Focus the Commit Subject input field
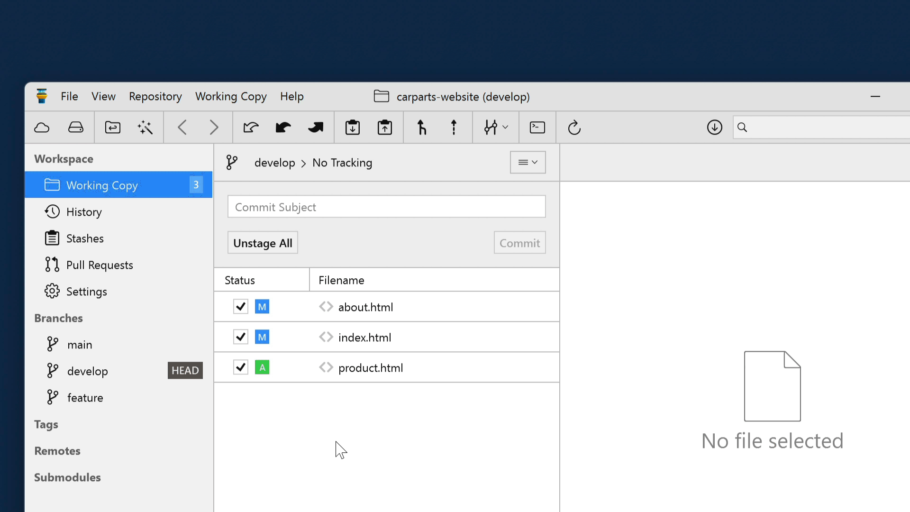This screenshot has height=512, width=910. pos(386,207)
